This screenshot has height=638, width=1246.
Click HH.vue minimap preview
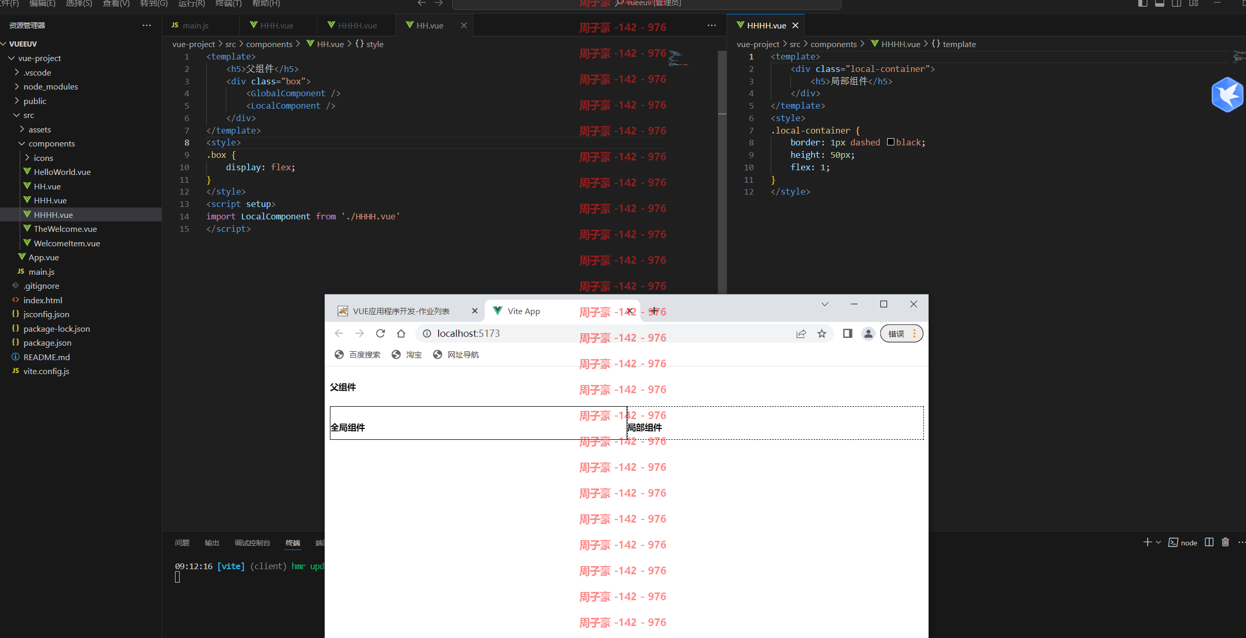click(678, 58)
